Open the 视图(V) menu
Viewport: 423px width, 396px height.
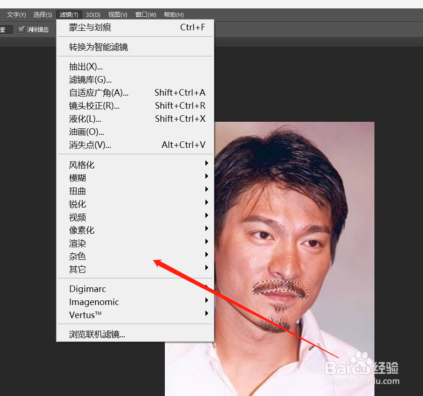click(118, 14)
